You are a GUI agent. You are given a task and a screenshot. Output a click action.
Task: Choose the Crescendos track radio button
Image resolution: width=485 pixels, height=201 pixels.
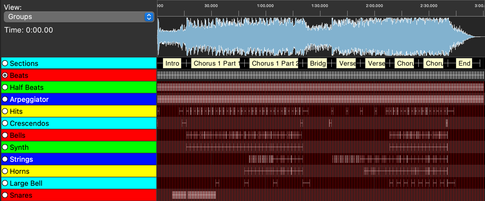click(x=5, y=123)
